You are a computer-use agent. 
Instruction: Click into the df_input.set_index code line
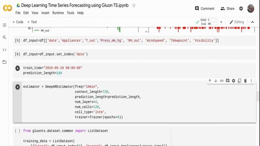click(55, 54)
